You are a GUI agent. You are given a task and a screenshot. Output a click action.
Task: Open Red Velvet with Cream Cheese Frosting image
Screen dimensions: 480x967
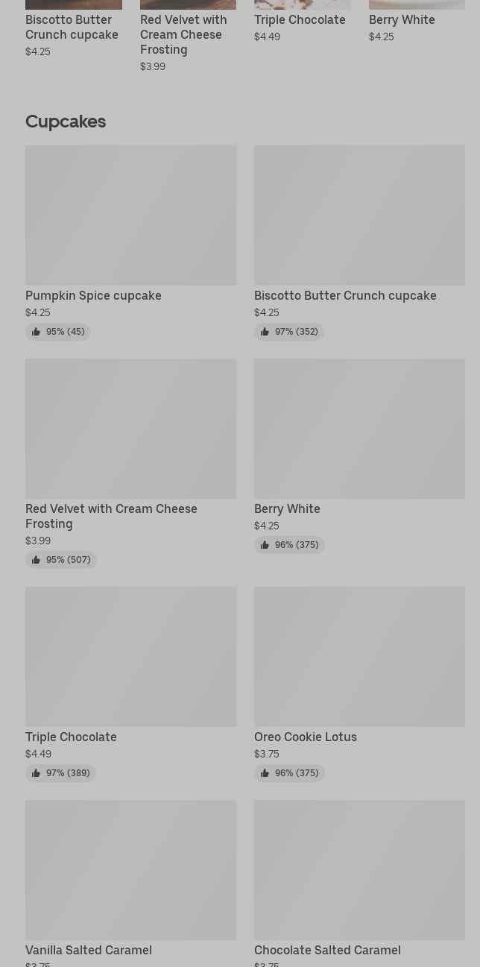pos(130,429)
